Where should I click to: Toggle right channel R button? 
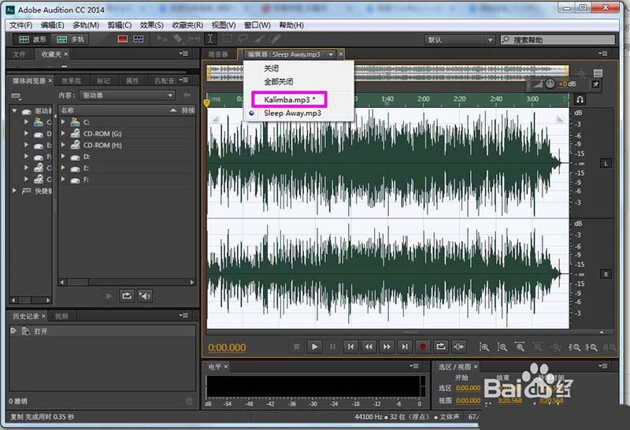coord(606,275)
